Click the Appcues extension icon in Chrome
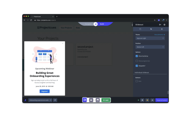Image resolution: width=191 pixels, height=123 pixels. click(159, 20)
